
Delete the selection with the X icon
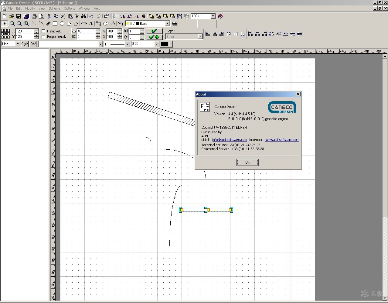(63, 16)
